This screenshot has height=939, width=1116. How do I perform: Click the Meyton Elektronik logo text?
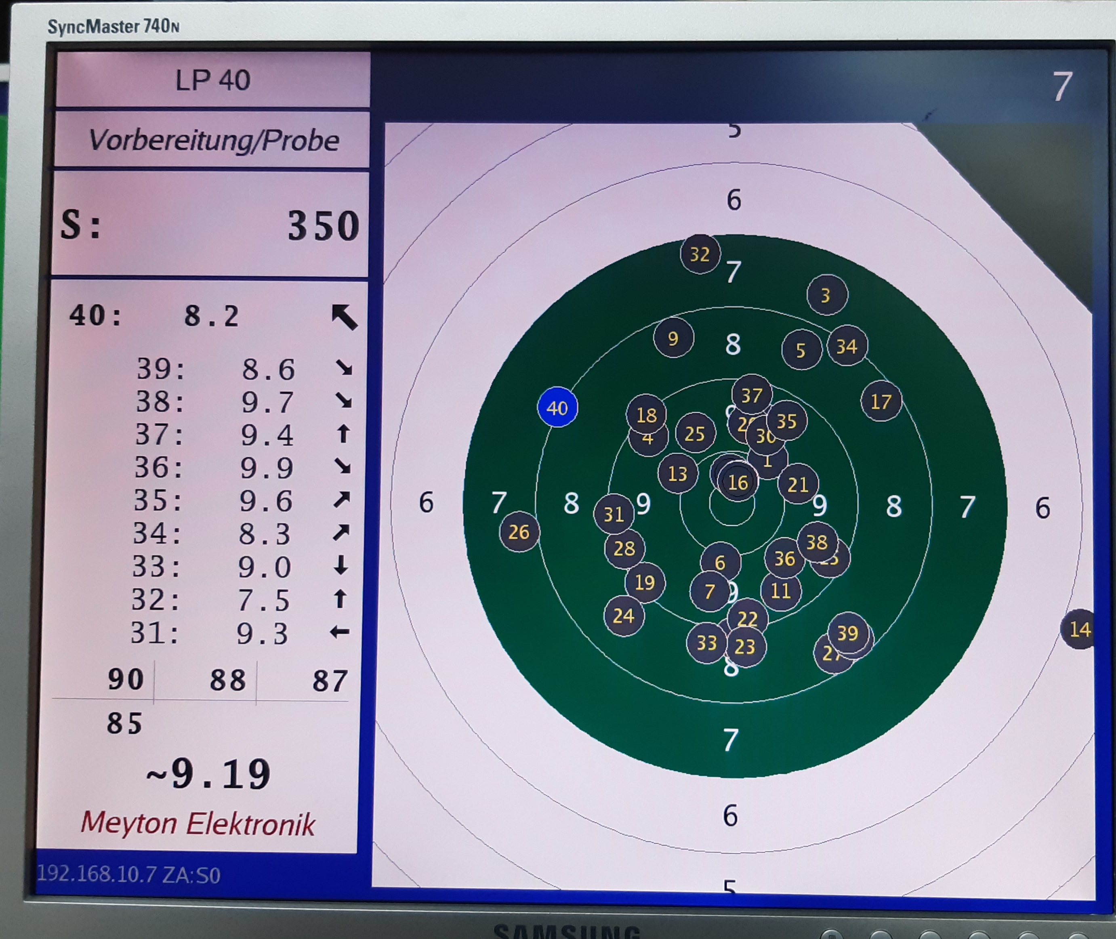pyautogui.click(x=198, y=823)
